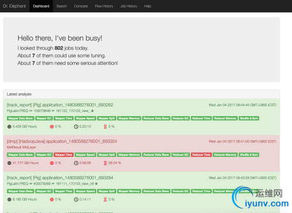Click resource usage icon beside 5.428 GB Hours

pos(9,127)
